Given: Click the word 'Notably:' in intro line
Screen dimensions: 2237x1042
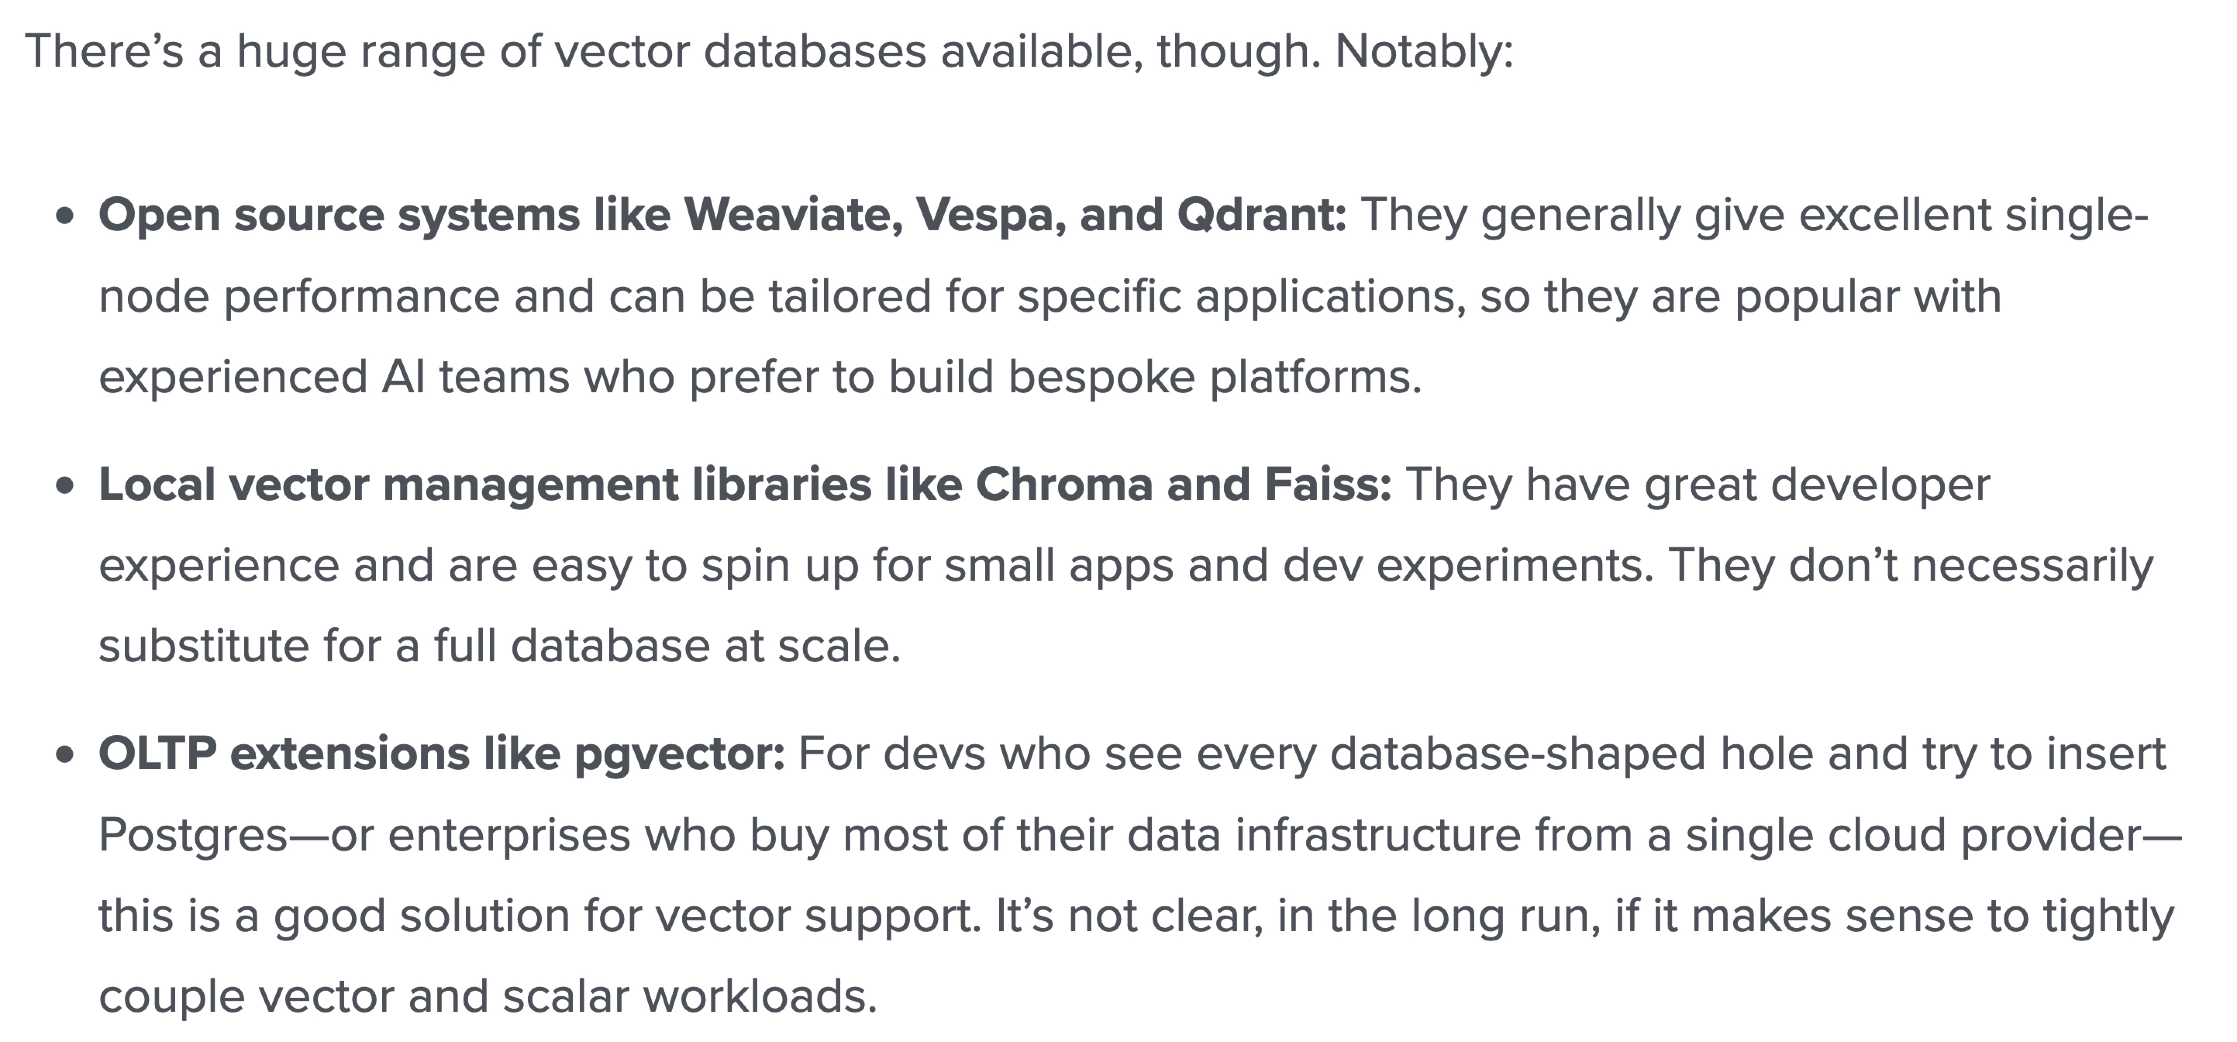Looking at the screenshot, I should click(x=1424, y=51).
